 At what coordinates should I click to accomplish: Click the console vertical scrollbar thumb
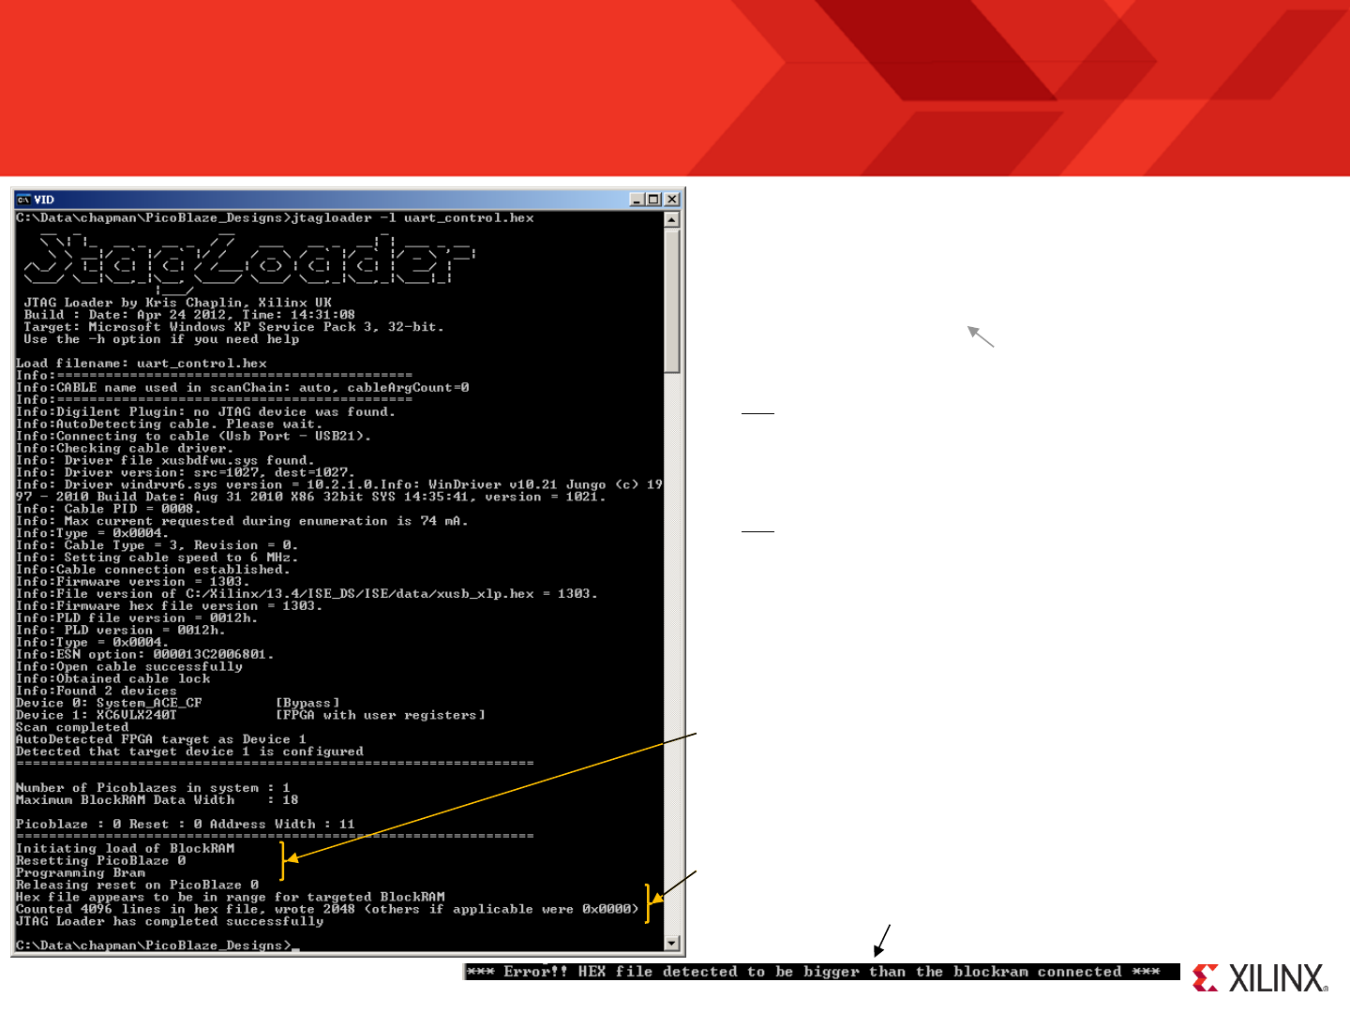pyautogui.click(x=671, y=301)
